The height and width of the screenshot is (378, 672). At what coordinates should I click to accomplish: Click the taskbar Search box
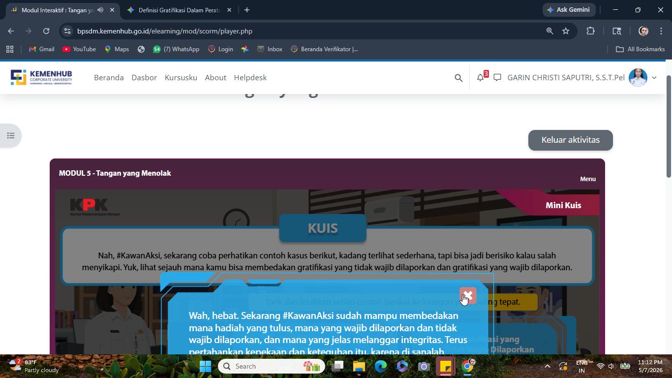272,366
